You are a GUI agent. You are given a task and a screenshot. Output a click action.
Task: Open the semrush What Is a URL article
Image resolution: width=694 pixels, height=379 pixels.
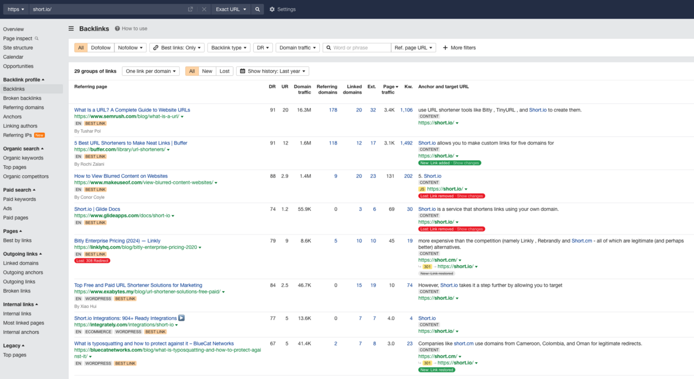click(x=132, y=110)
